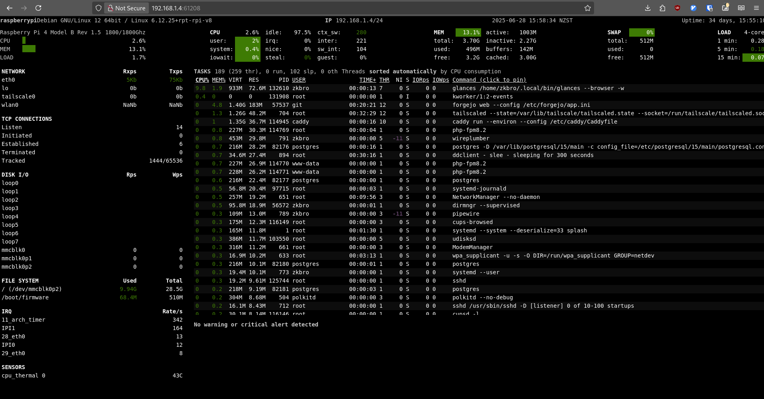Screen dimensions: 764x399
Task: Sort processes by MEM% column
Action: pos(219,80)
